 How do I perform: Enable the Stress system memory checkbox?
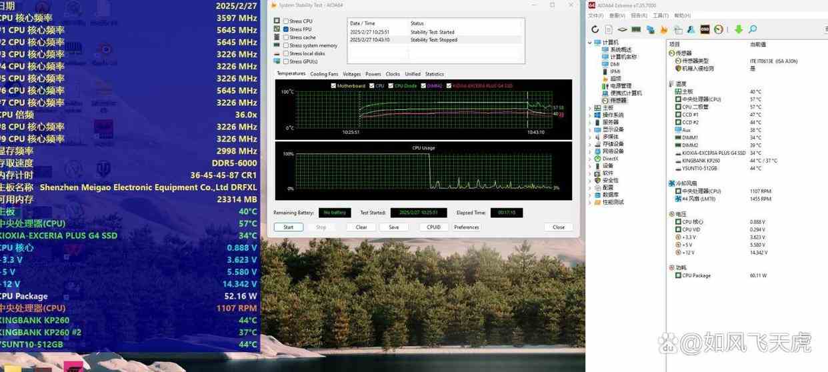(x=286, y=45)
